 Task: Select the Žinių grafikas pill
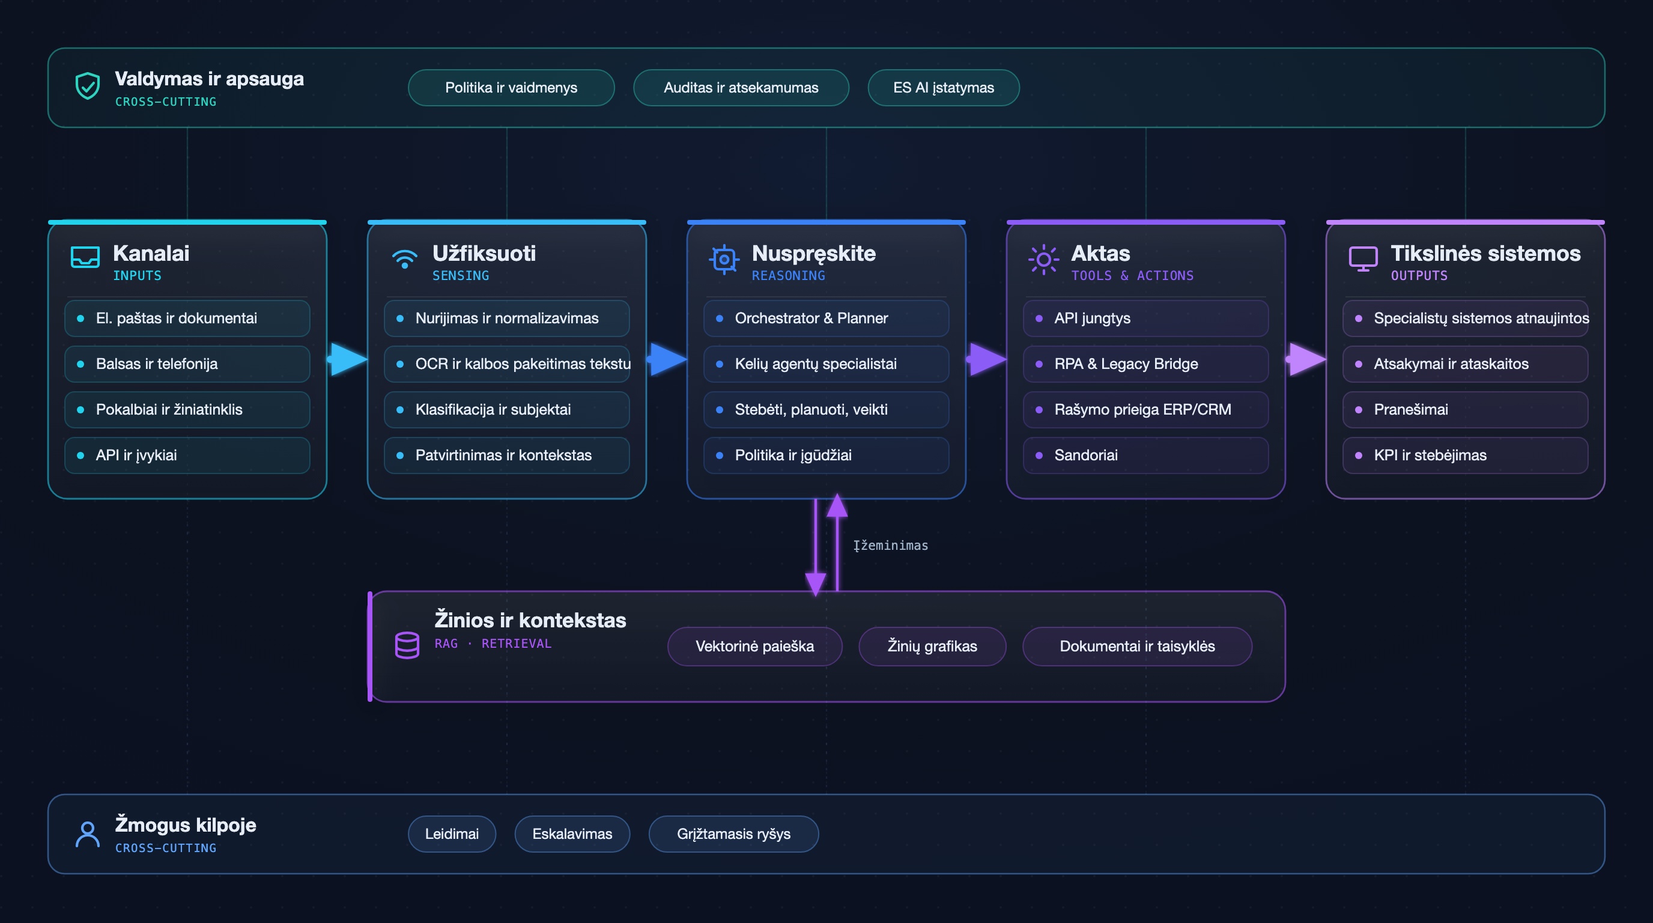point(932,647)
